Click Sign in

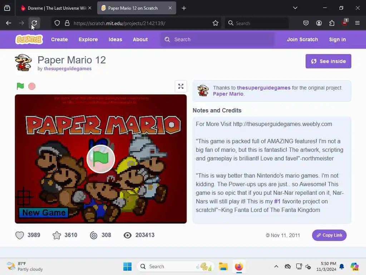337,39
